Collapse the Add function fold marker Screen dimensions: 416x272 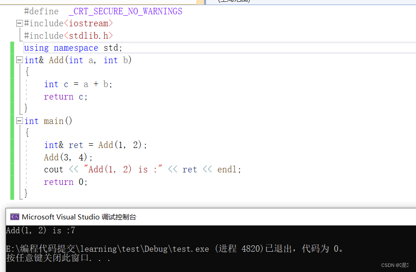click(19, 60)
